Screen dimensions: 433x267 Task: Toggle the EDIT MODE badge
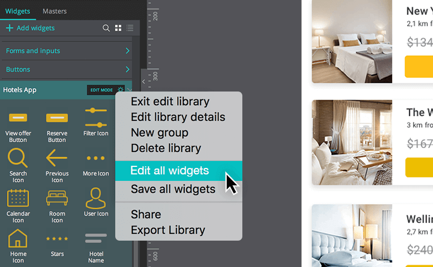tap(101, 90)
